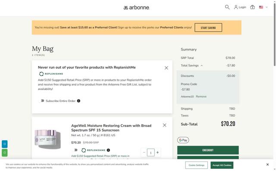276x171 pixels.
Task: Expand the country selector chevron
Action: click(x=267, y=7)
